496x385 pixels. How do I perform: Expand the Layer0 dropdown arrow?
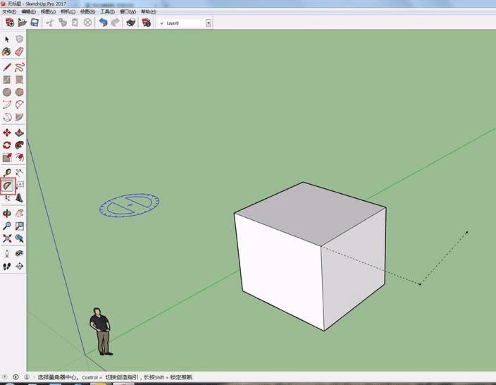coord(209,23)
